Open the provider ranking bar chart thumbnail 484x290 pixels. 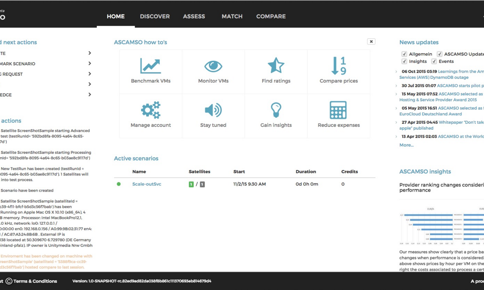tap(442, 226)
